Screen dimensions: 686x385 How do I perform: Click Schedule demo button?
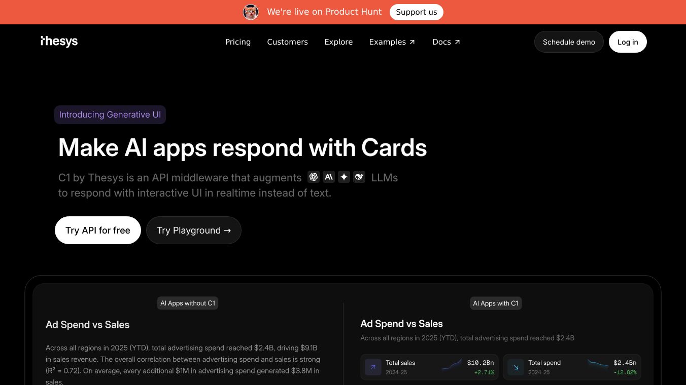(x=569, y=42)
